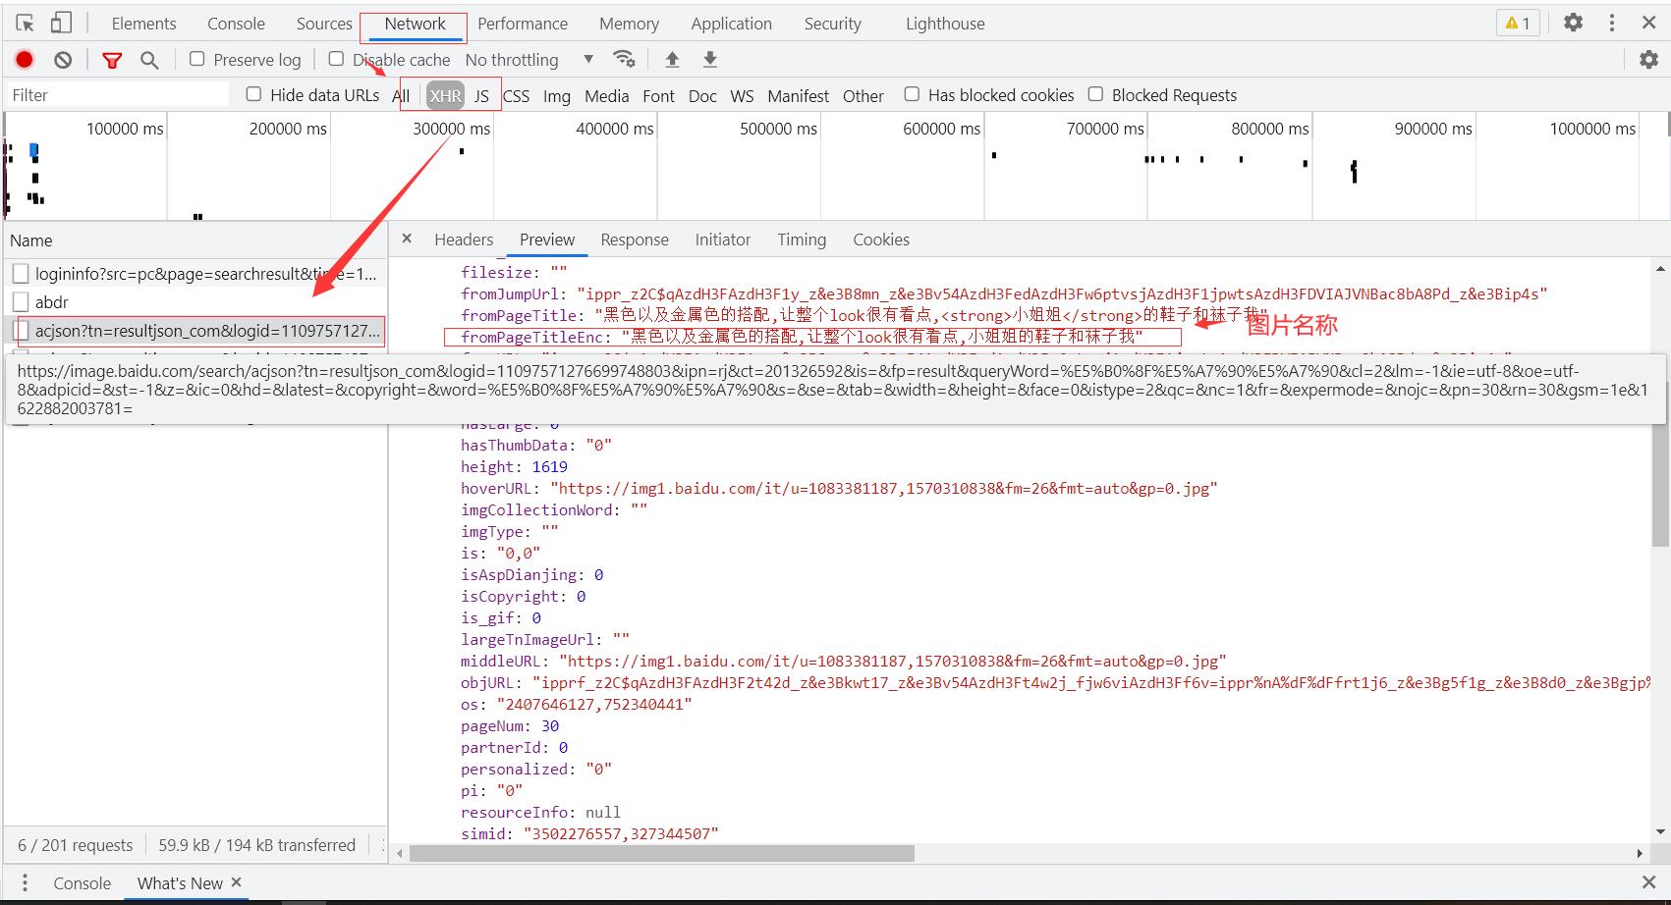Close the What's New drawer tab
Image resolution: width=1671 pixels, height=905 pixels.
pos(236,882)
